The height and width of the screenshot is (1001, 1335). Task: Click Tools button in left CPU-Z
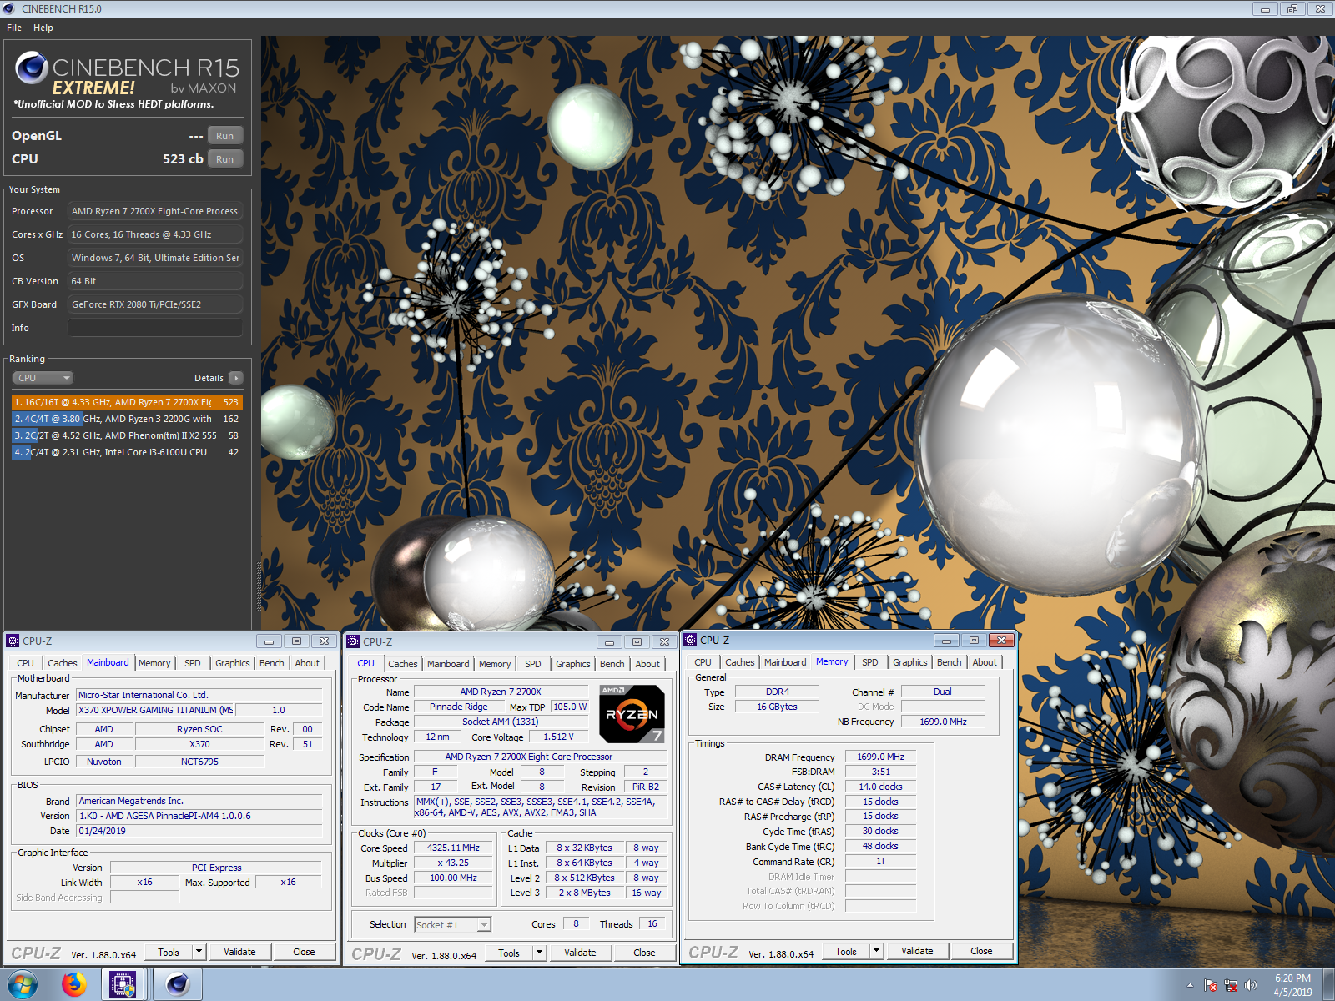point(169,952)
